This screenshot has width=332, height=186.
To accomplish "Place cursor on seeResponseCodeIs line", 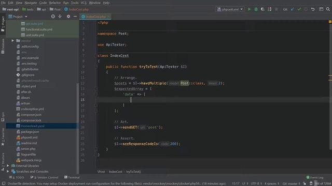I will [x=147, y=144].
